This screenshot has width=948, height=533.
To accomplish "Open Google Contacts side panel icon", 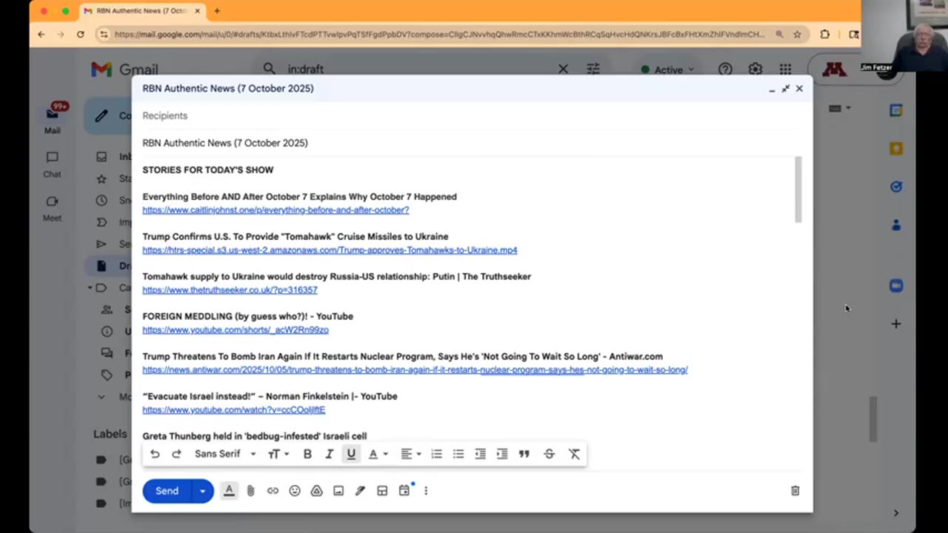I will tap(896, 225).
